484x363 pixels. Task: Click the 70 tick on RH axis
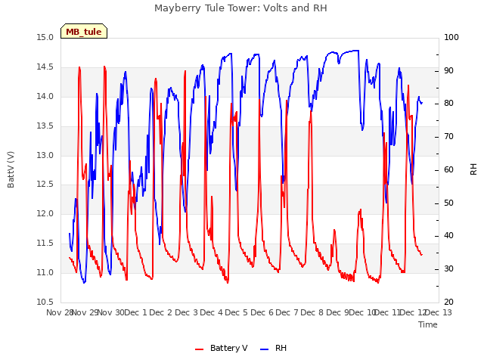click(448, 136)
